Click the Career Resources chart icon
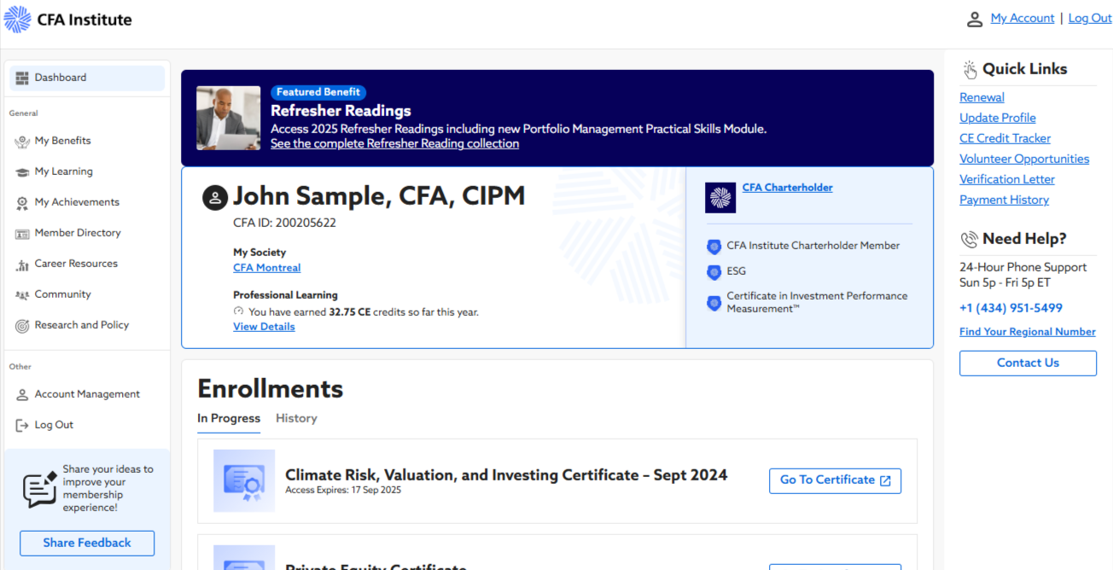1113x570 pixels. pyautogui.click(x=22, y=265)
